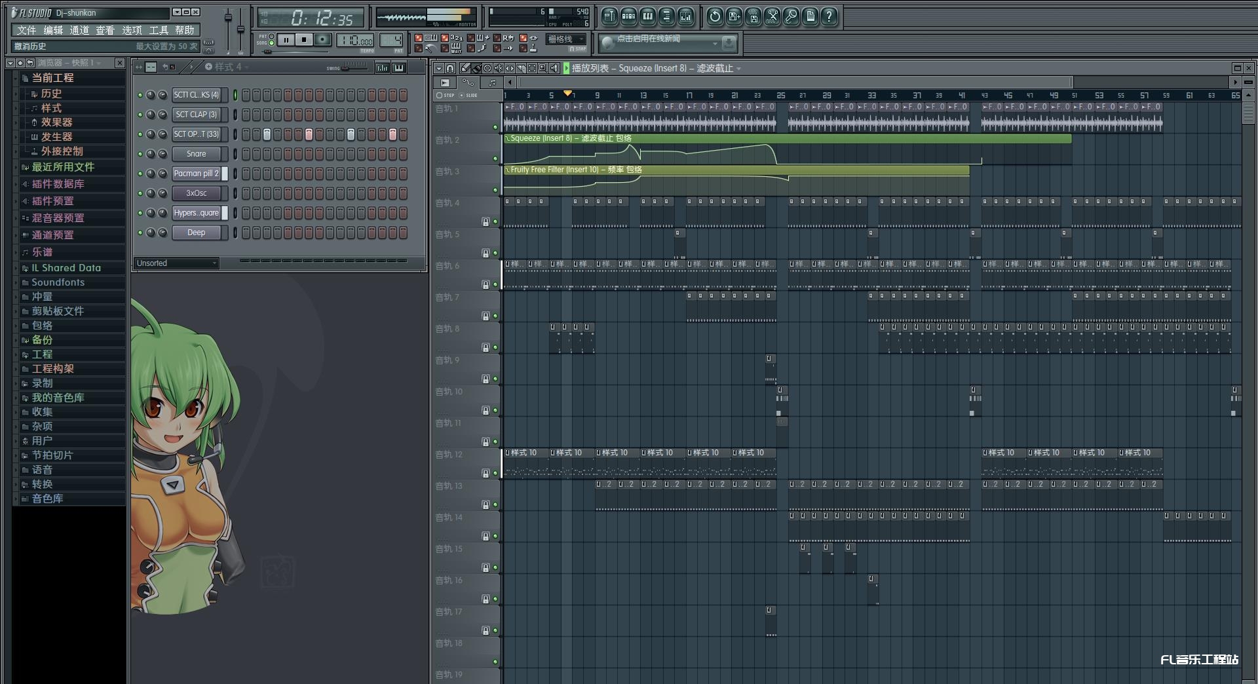
Task: Open the piano roll view button
Action: [x=647, y=16]
